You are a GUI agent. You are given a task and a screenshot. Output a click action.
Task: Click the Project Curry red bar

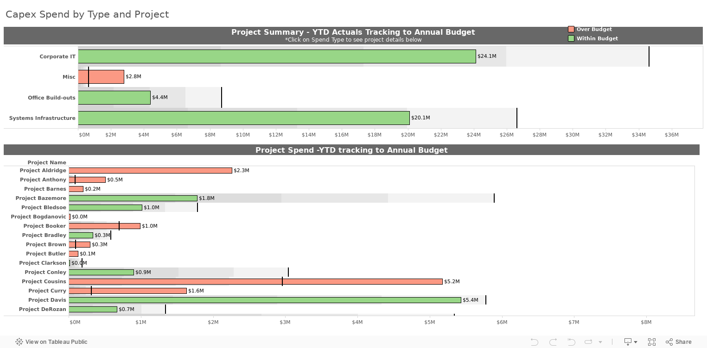coord(127,291)
